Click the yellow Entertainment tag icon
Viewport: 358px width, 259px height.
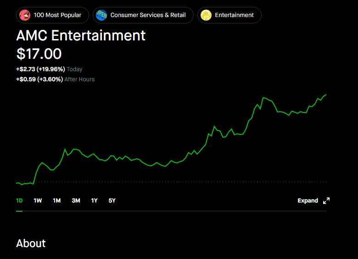(x=206, y=15)
